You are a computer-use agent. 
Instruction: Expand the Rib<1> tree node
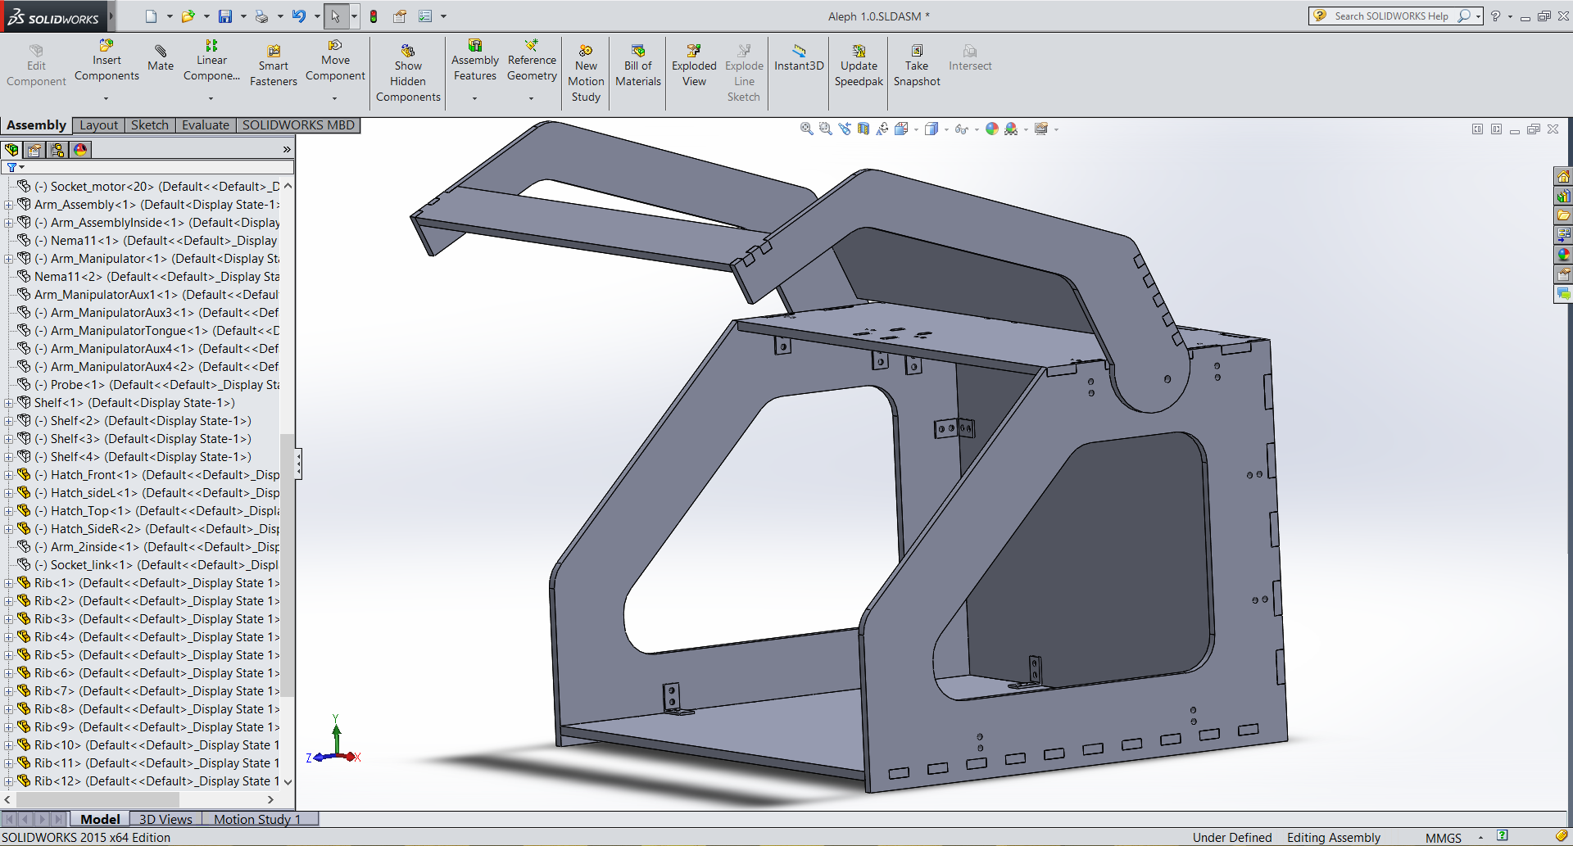(8, 583)
